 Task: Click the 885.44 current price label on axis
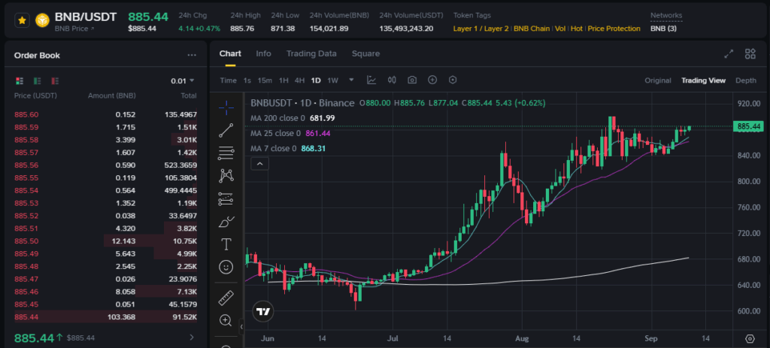(x=749, y=126)
